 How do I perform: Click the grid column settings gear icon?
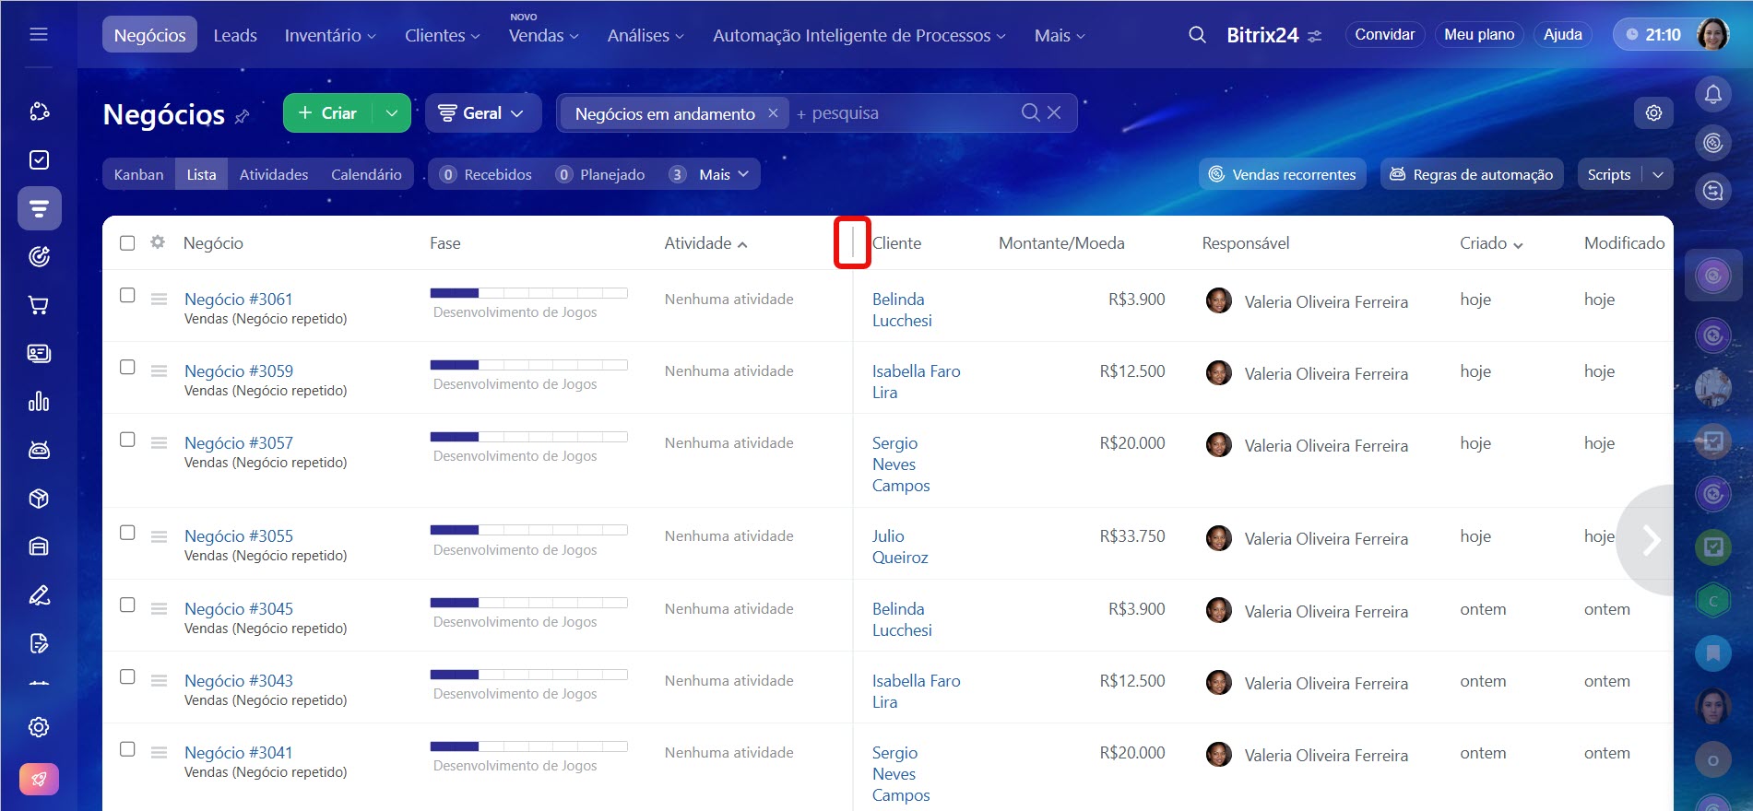point(158,242)
